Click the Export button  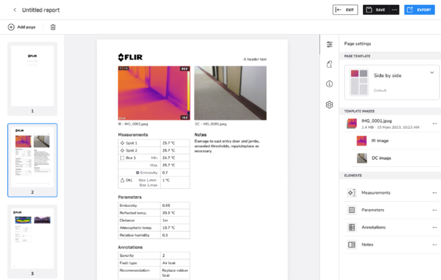(x=419, y=10)
